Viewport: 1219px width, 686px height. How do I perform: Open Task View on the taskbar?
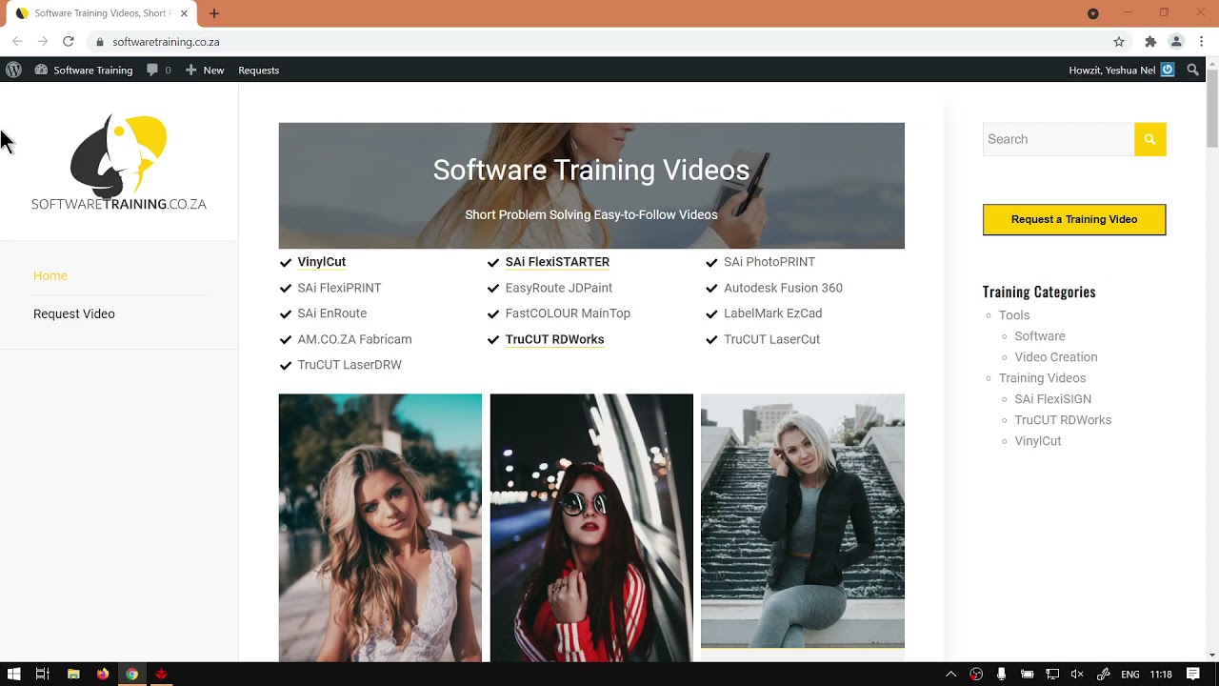point(43,674)
